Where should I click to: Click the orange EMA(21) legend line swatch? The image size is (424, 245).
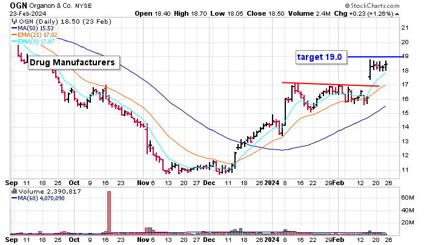pos(15,35)
